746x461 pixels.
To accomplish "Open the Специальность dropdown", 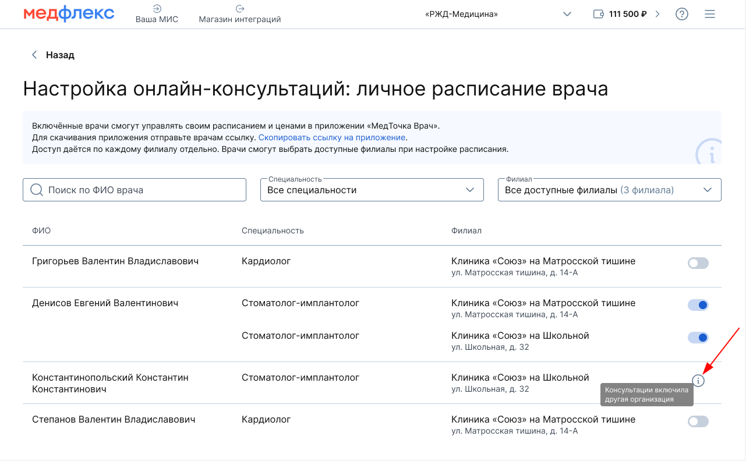I will pyautogui.click(x=372, y=190).
